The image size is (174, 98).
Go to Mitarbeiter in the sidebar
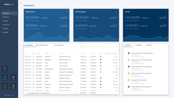click(6, 17)
